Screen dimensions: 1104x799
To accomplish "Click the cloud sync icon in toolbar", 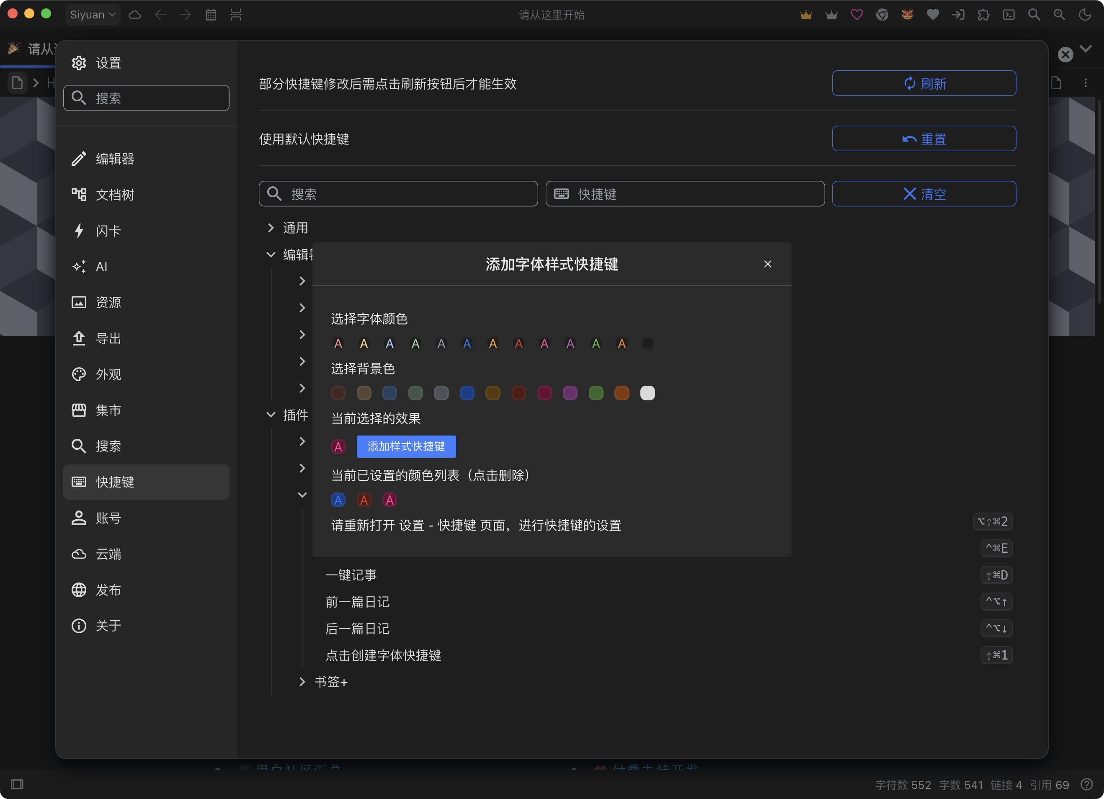I will point(135,15).
